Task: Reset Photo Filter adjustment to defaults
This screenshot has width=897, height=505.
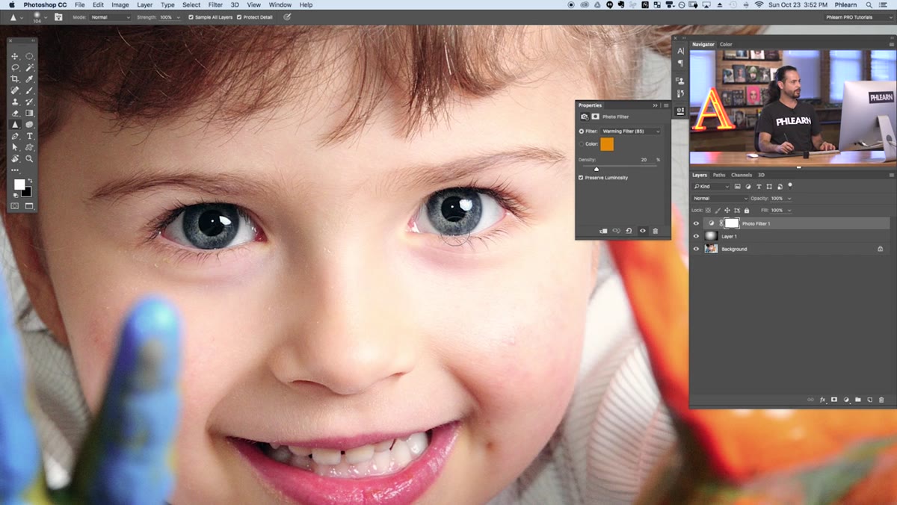Action: click(x=629, y=231)
